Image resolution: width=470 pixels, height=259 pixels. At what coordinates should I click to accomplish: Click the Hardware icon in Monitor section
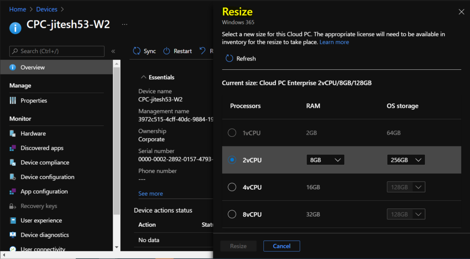(12, 133)
